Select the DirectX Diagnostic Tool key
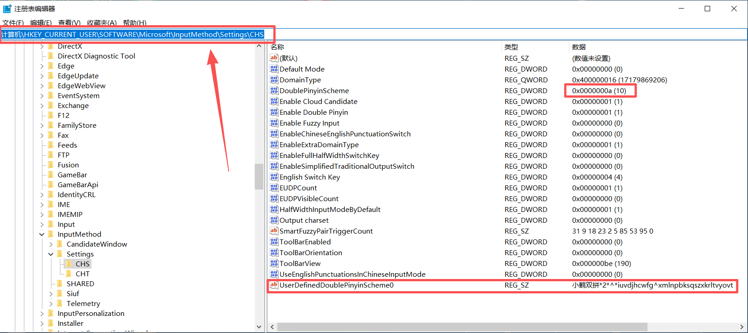 point(96,56)
